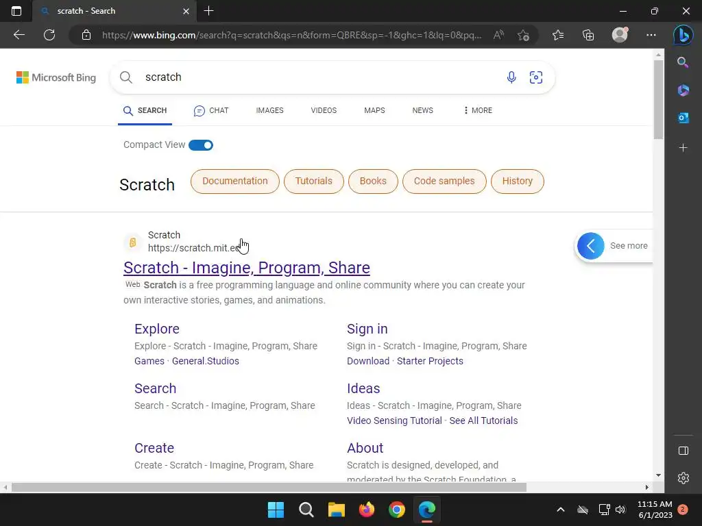702x526 pixels.
Task: Open the Read aloud icon in address bar
Action: [x=498, y=35]
